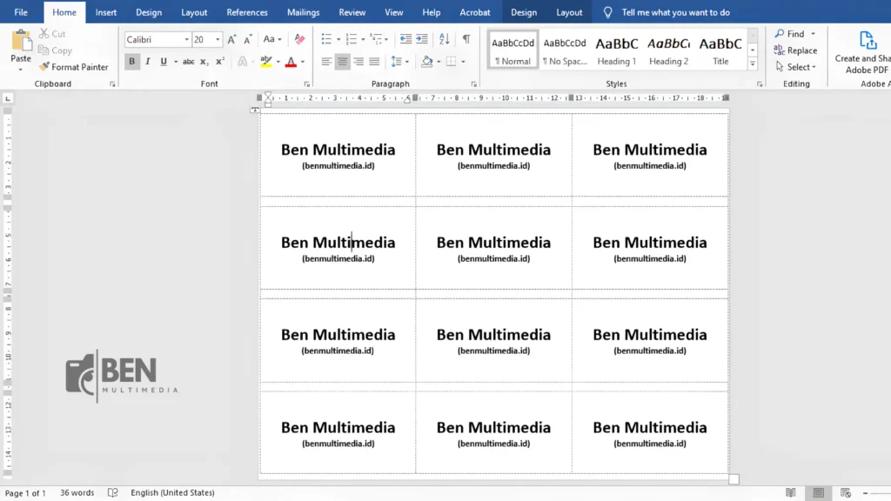Click the table resize handle at bottom-right
Image resolution: width=891 pixels, height=501 pixels.
tap(734, 479)
